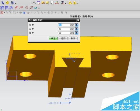140x111 pixels.
Task: Click the yellow ring gear icon
Action: [7, 3]
